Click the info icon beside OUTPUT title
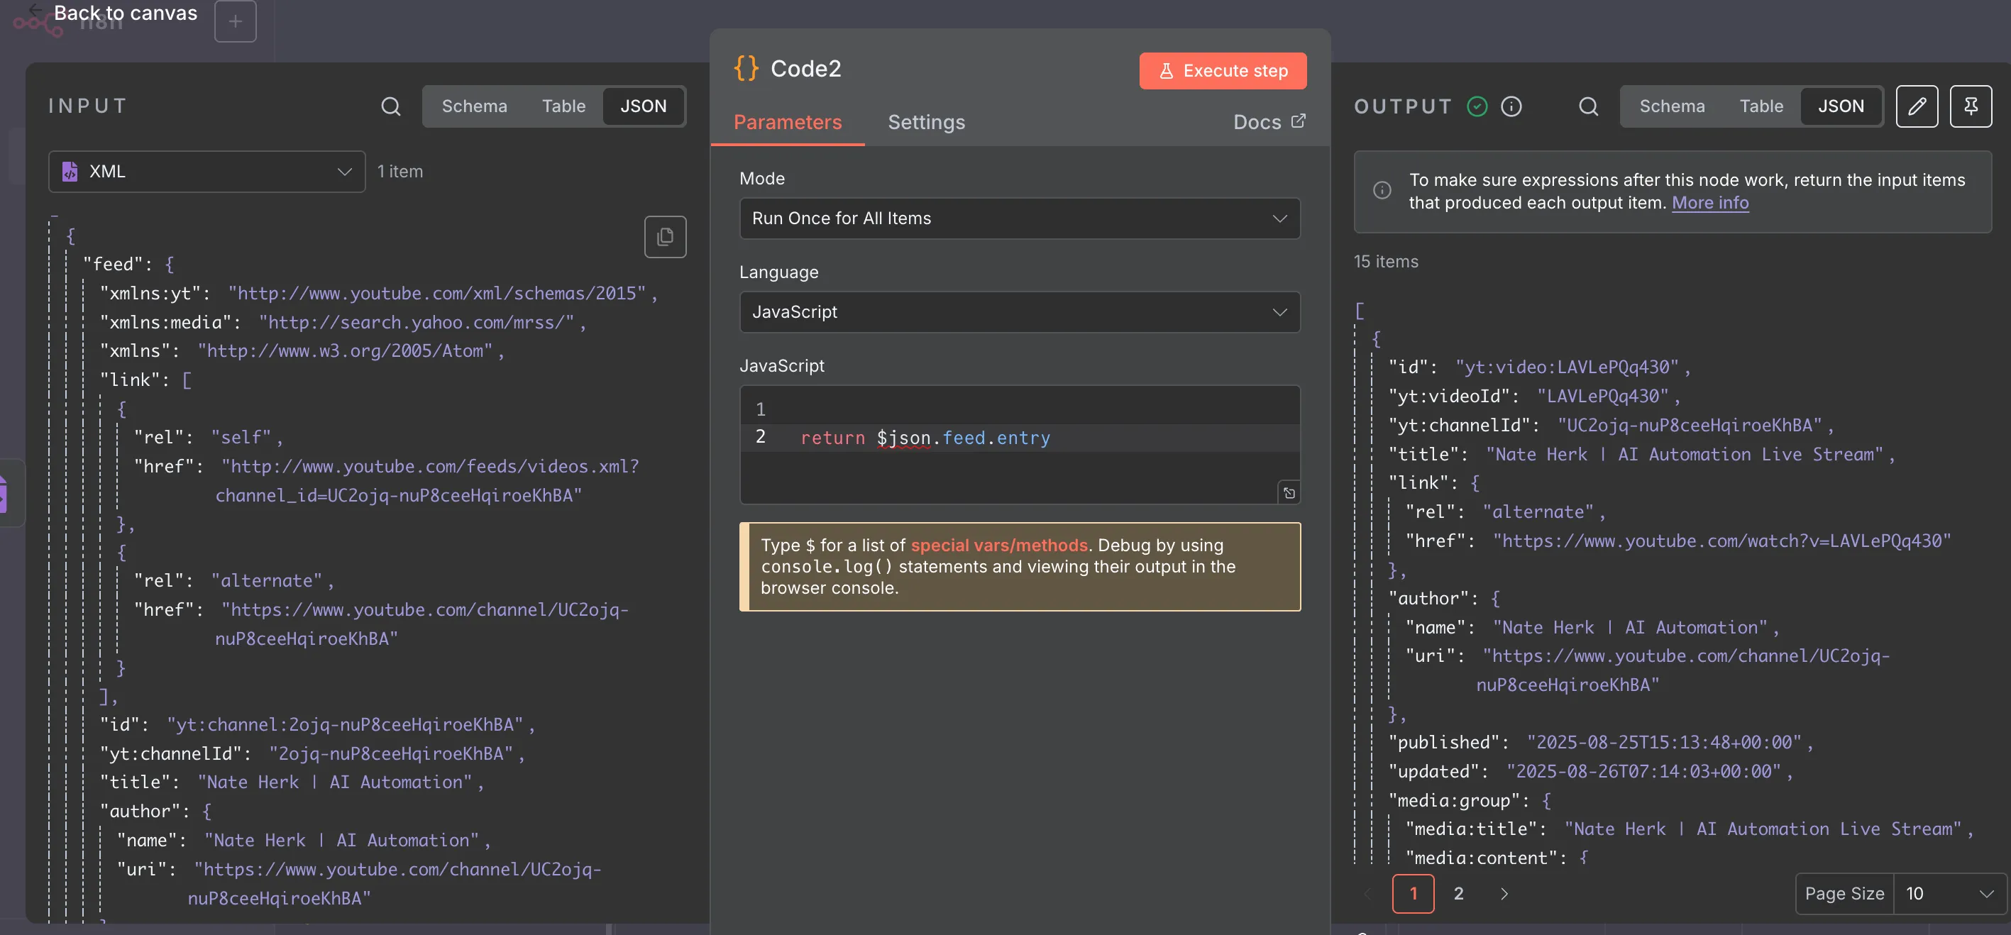Screen dimensions: 2011x935 tap(1511, 106)
